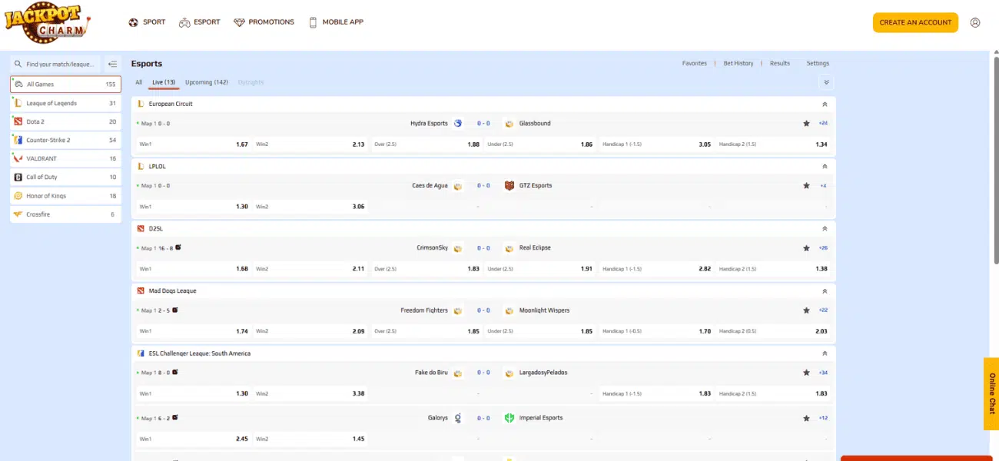Collapse the European Circuit league section
This screenshot has height=461, width=999.
(825, 104)
